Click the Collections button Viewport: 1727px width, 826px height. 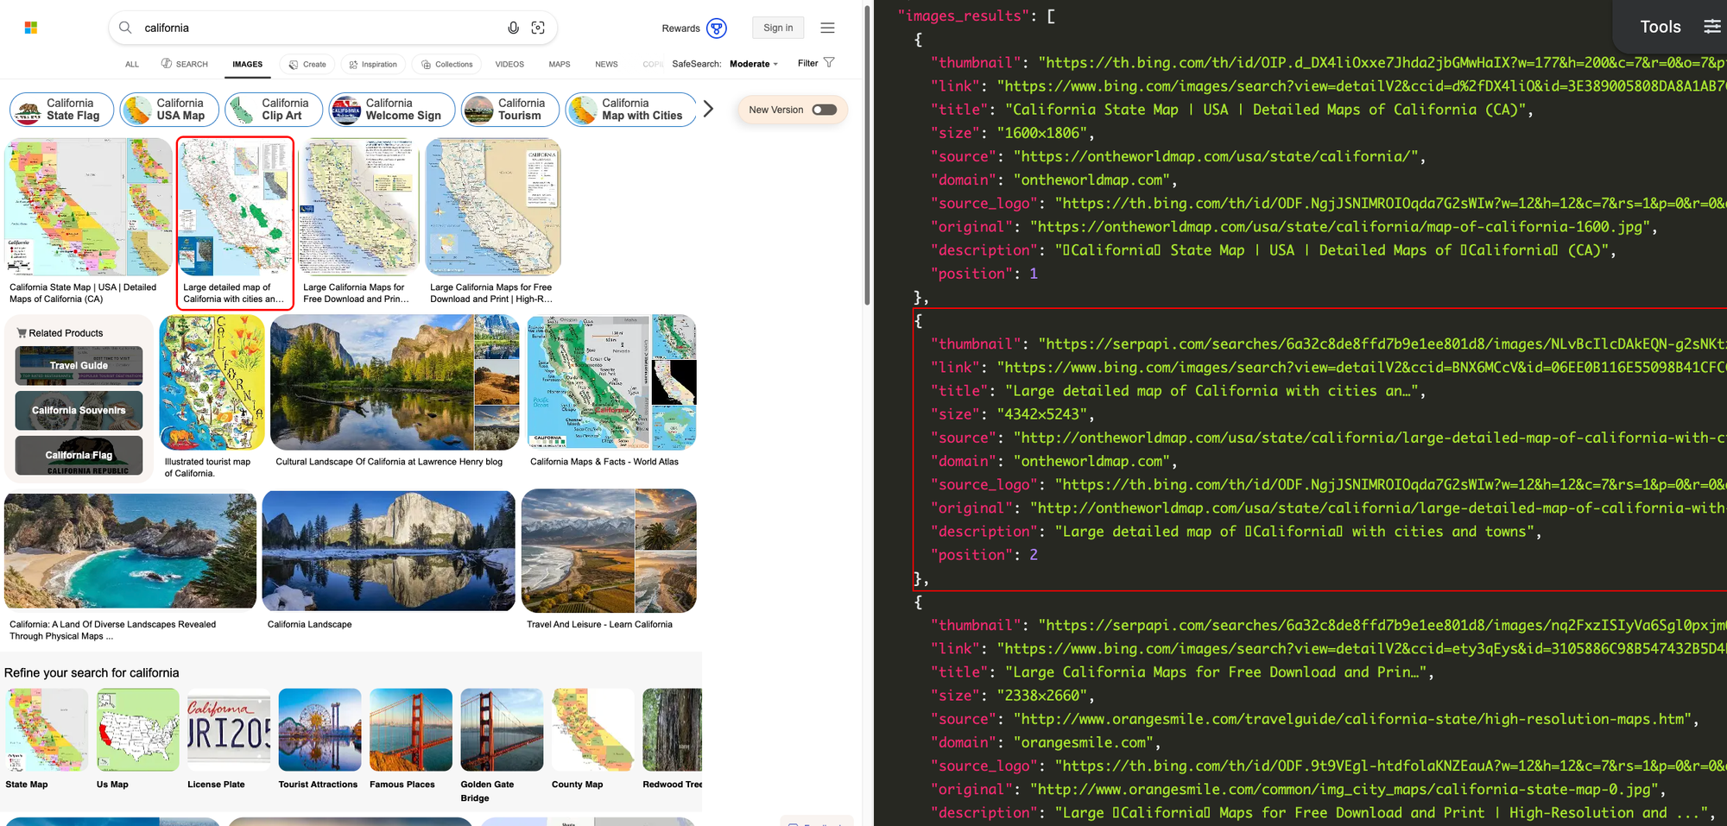pyautogui.click(x=447, y=64)
